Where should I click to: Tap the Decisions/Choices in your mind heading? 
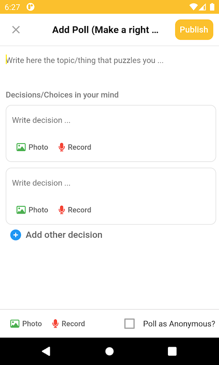coord(62,95)
